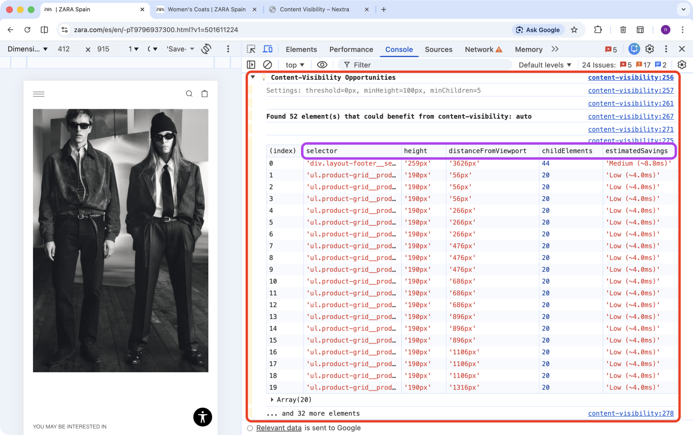693x435 pixels.
Task: Open the 5 errors counter in DevTools
Action: pyautogui.click(x=611, y=49)
